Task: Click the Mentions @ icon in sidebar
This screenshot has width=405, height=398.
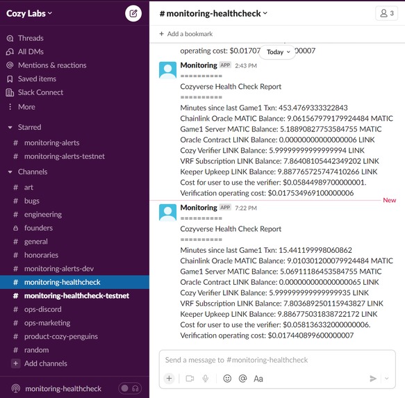Action: point(10,65)
